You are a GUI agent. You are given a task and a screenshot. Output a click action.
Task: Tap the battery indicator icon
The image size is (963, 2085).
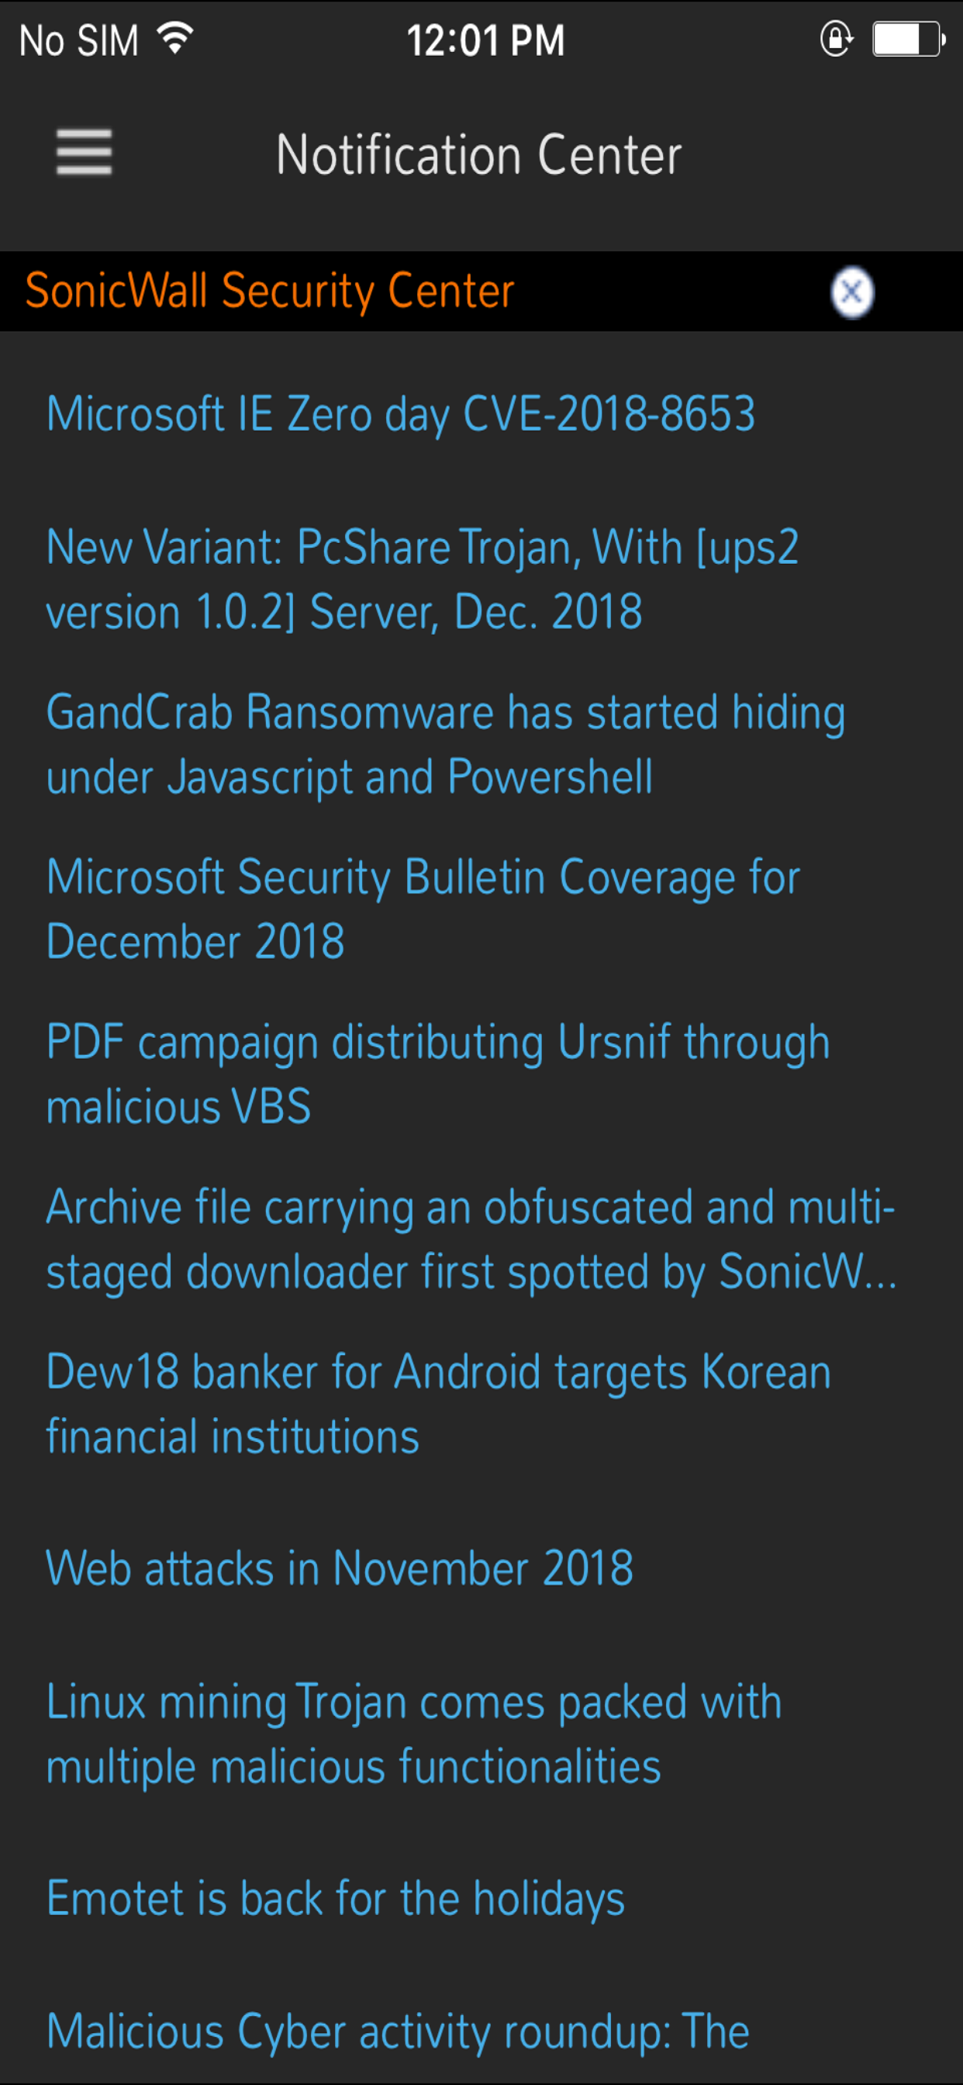(x=903, y=38)
